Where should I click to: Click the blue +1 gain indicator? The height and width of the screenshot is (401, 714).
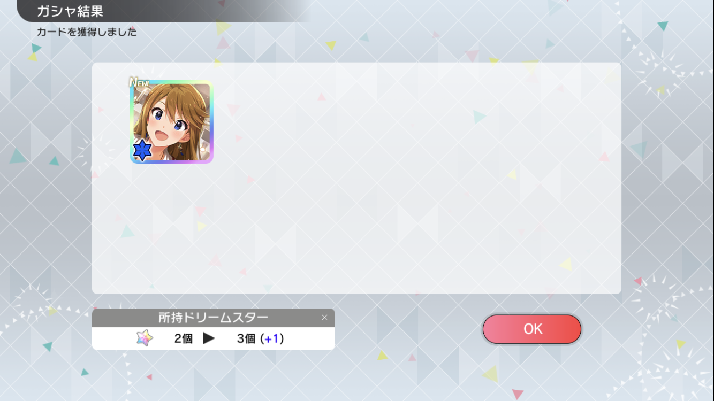272,338
